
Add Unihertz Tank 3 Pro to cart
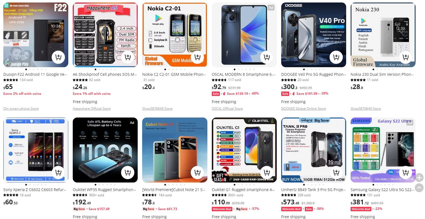click(336, 173)
